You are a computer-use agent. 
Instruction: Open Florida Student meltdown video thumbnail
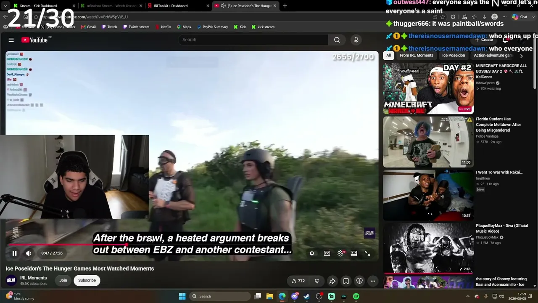click(428, 142)
